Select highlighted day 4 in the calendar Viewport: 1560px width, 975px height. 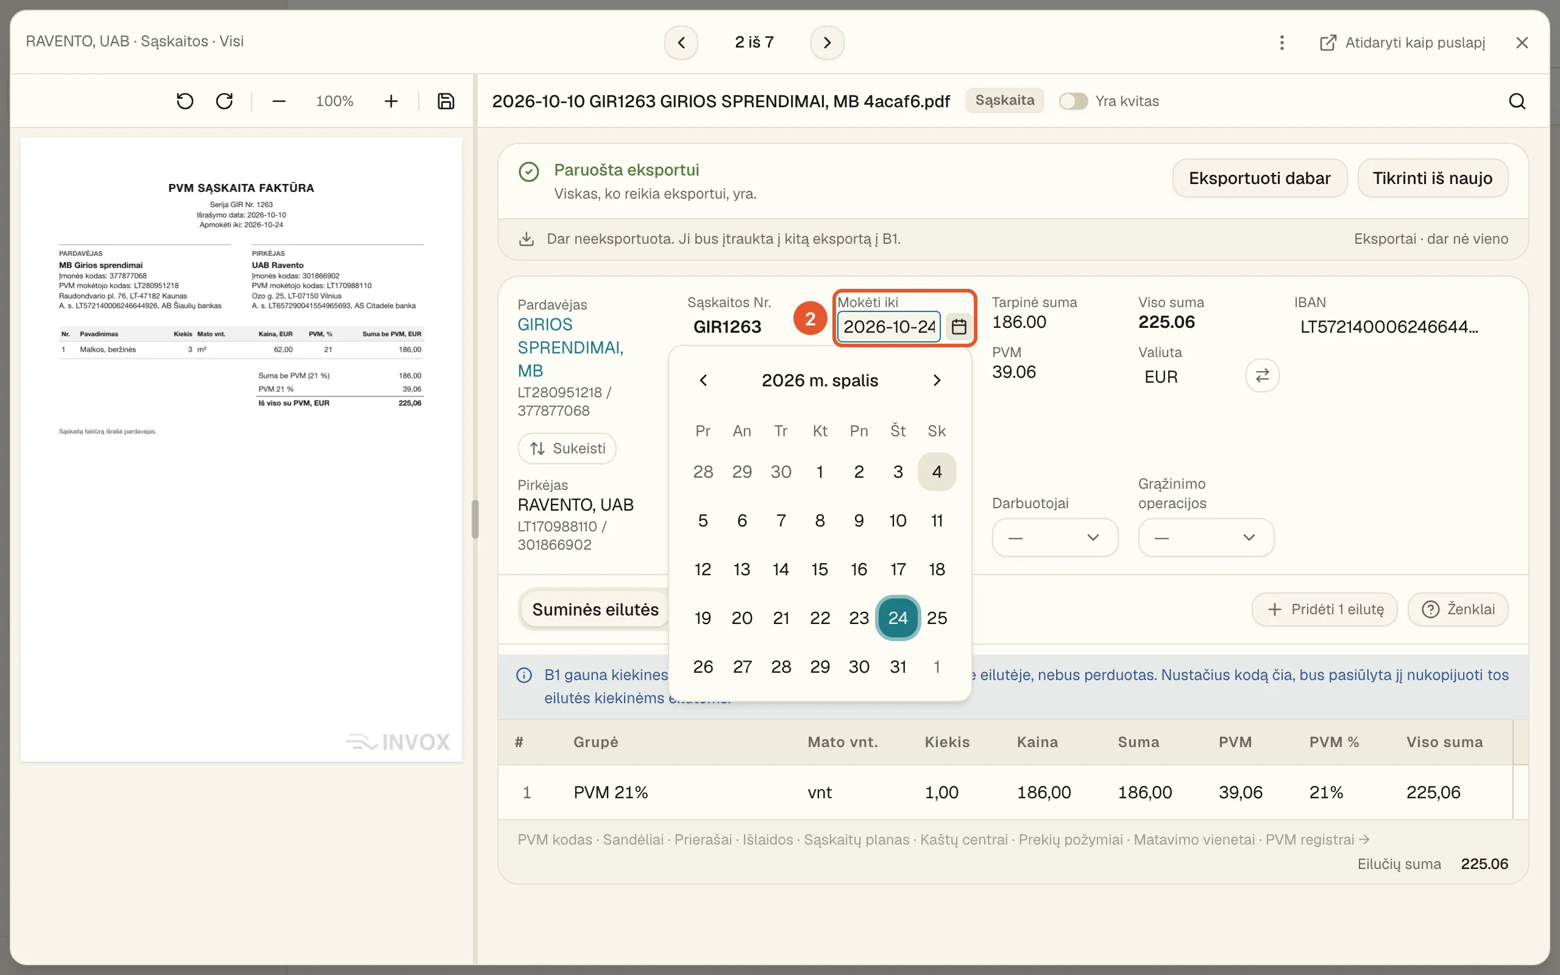[937, 472]
